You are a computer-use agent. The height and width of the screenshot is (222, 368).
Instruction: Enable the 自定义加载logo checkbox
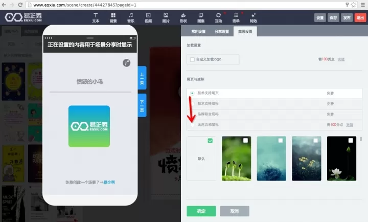tap(192, 60)
